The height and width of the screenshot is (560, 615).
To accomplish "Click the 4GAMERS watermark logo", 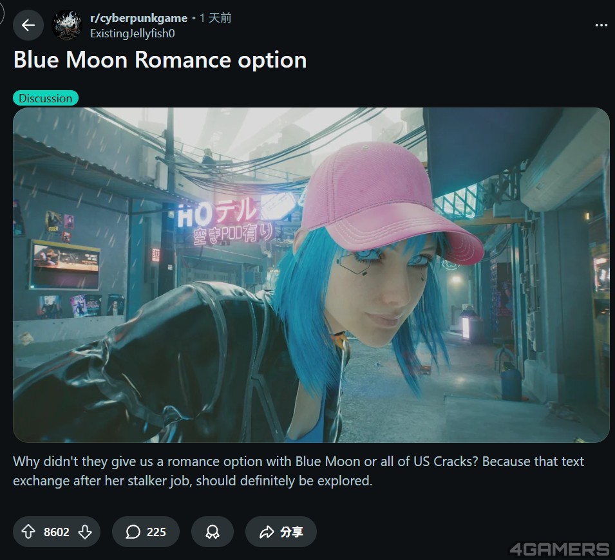I will tap(560, 548).
